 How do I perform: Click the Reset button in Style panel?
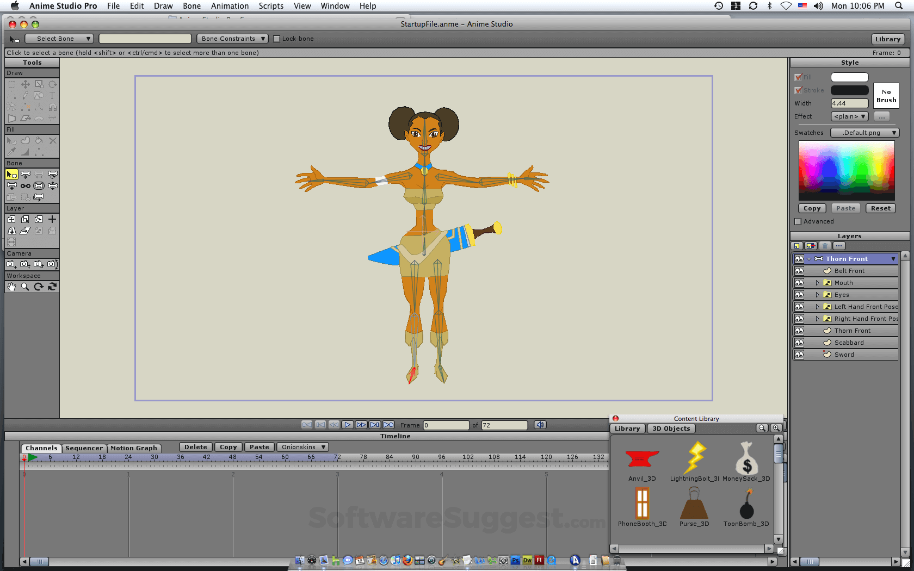tap(880, 208)
